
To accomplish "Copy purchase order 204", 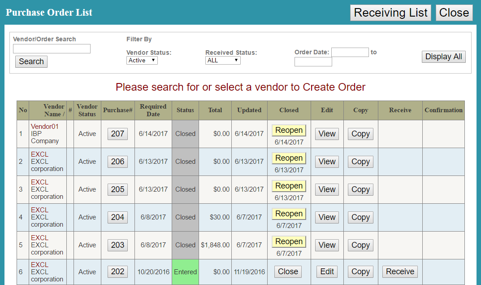I will tap(360, 217).
